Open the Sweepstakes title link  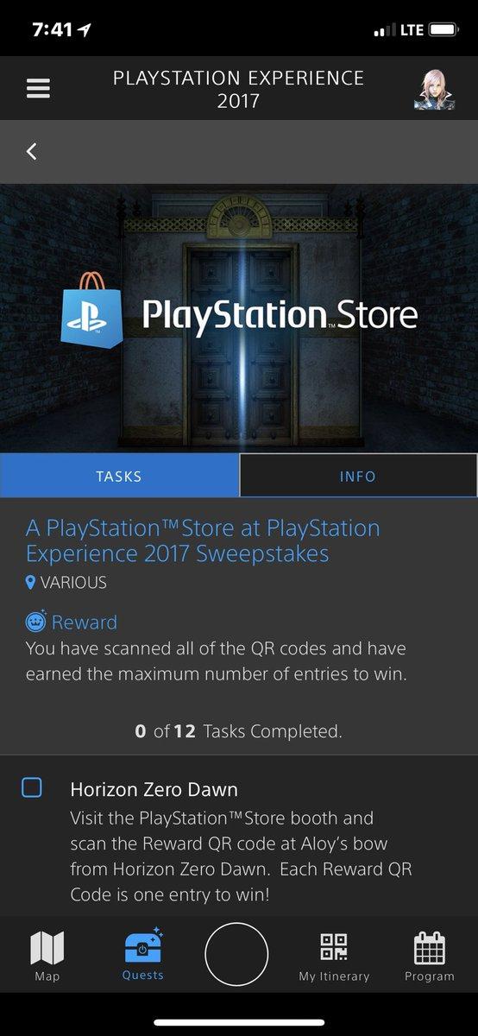[203, 540]
